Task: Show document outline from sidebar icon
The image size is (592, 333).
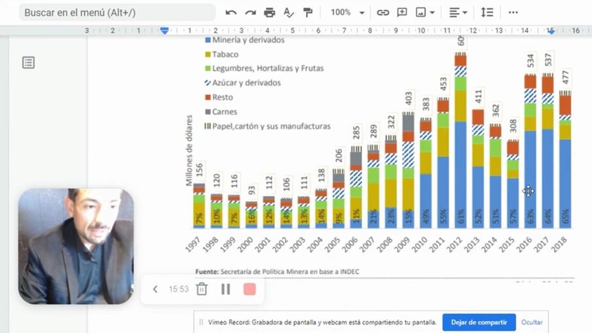Action: point(28,63)
